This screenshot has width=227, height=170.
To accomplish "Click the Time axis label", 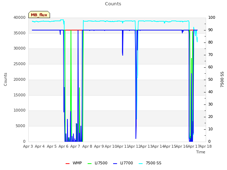I will pyautogui.click(x=201, y=152).
